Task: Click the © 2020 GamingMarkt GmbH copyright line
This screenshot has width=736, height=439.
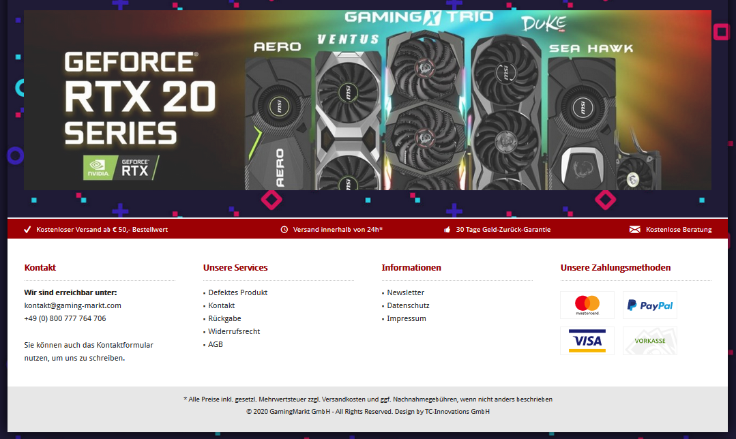Action: (x=368, y=412)
